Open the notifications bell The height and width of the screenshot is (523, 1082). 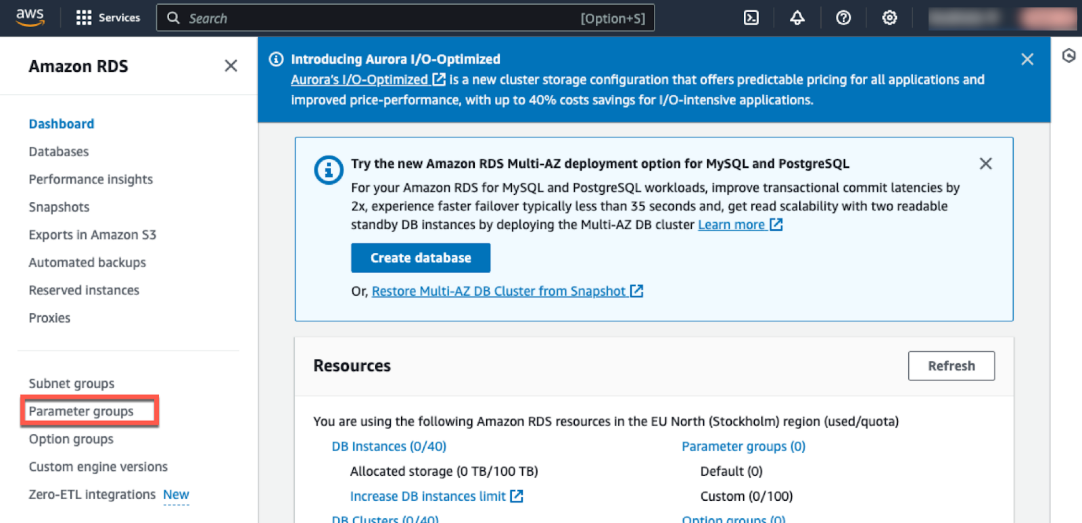tap(797, 18)
